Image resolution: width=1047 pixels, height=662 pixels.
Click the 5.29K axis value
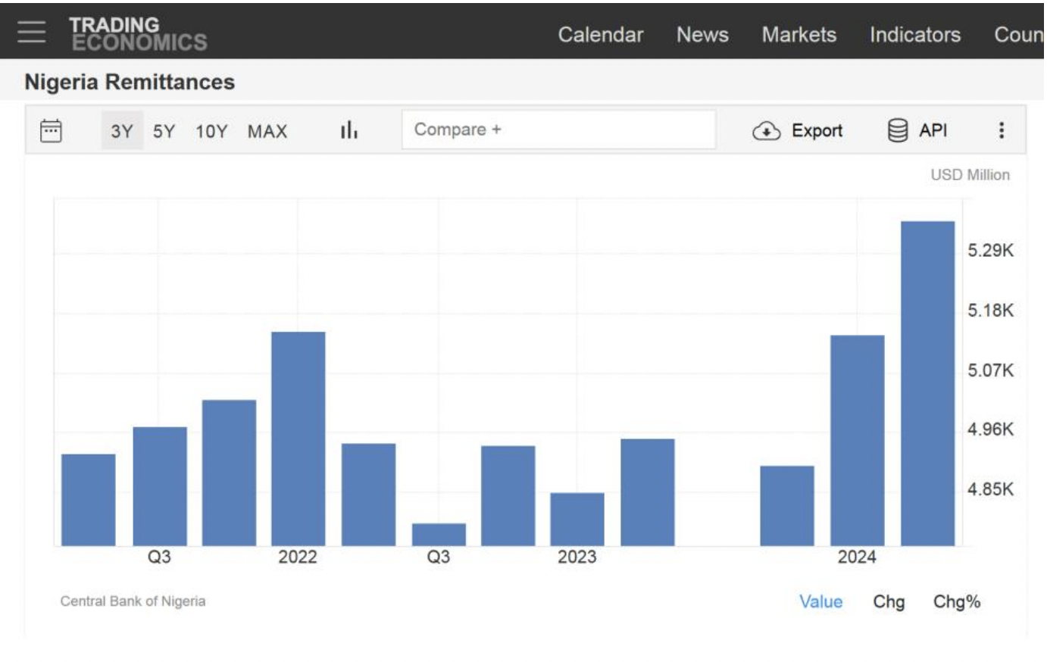coord(990,251)
